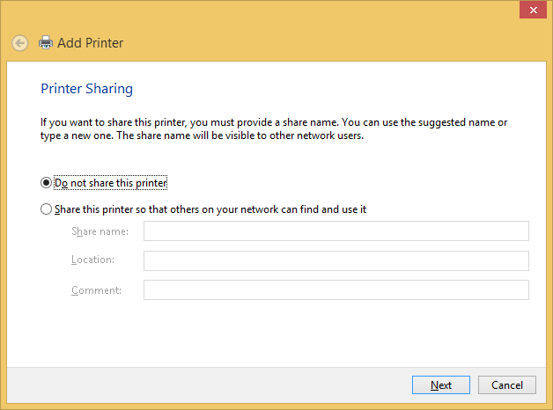Click the back arrow icon
The height and width of the screenshot is (410, 553).
tap(19, 42)
